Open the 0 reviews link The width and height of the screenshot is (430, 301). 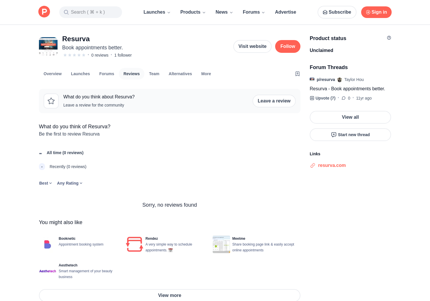(100, 55)
